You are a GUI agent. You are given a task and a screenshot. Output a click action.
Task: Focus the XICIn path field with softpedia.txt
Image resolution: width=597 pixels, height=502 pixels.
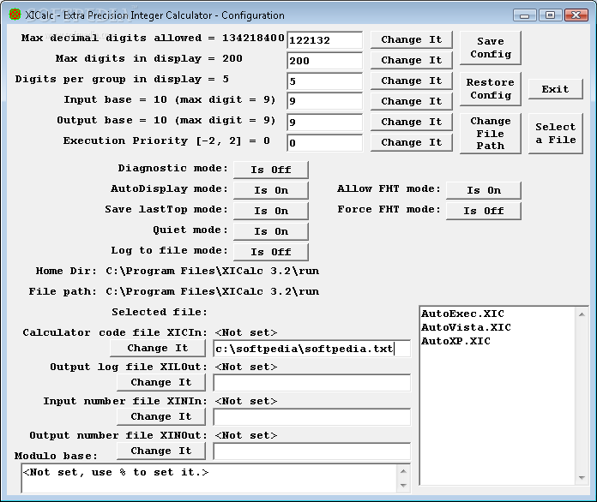[312, 349]
